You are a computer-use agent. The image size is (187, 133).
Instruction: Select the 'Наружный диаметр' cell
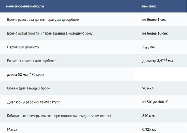23,47
